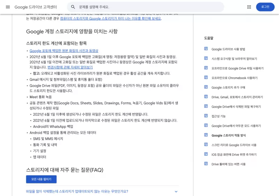Open the 접근성 기능 article
Viewport: 279px width, 196px height.
[x=219, y=116]
